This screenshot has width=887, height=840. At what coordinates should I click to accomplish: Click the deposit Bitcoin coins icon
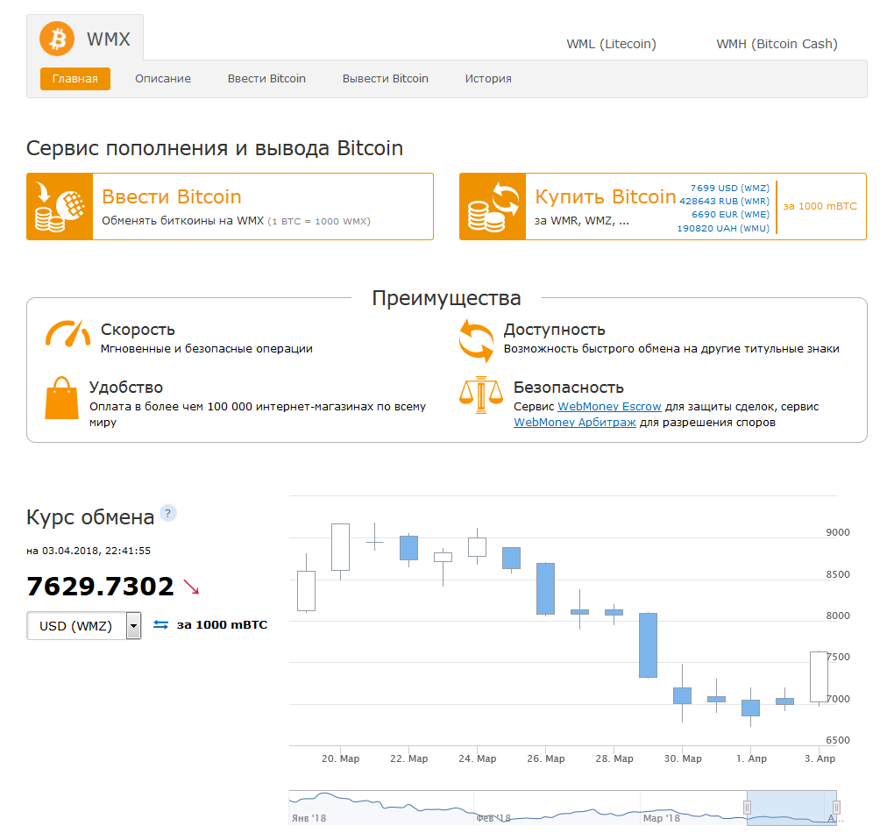tap(60, 207)
